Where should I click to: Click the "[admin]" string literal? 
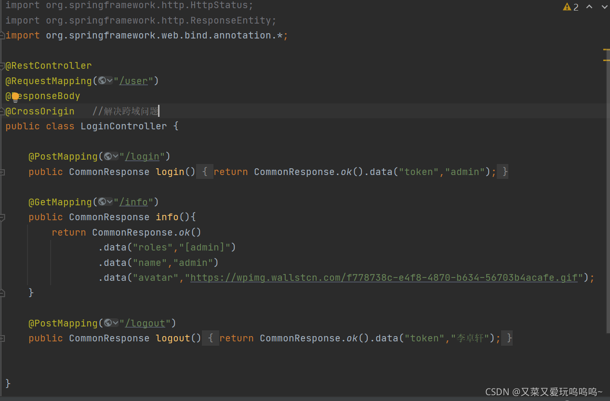tap(205, 248)
